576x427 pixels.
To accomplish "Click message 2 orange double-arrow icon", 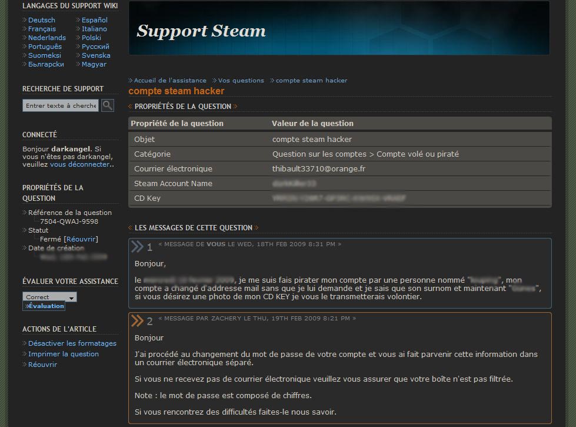I will pos(137,321).
